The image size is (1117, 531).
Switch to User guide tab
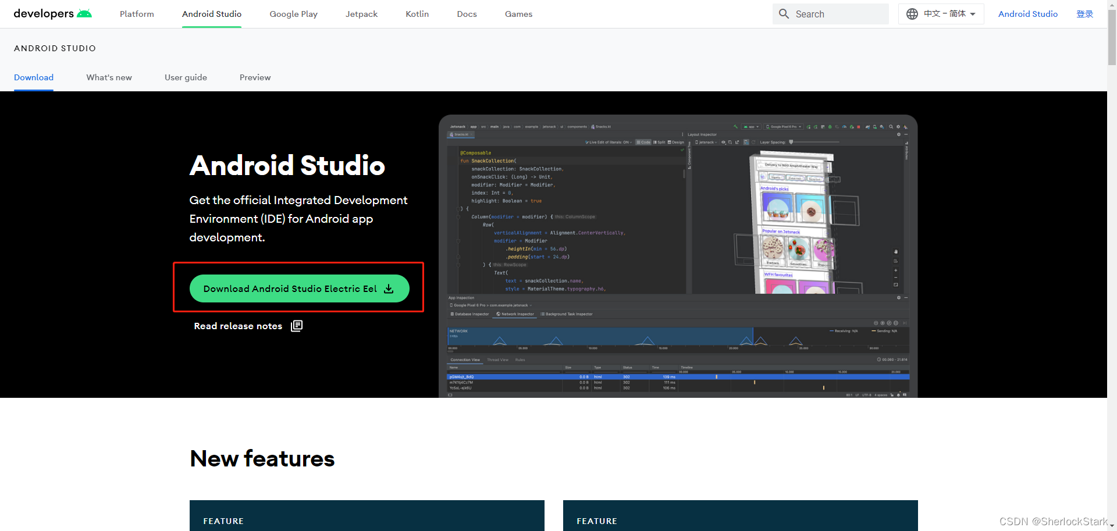(x=186, y=77)
